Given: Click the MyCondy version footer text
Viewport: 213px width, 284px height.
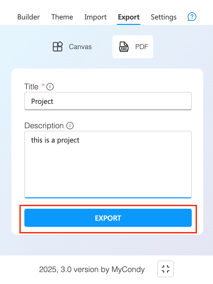Looking at the screenshot, I should [x=92, y=269].
